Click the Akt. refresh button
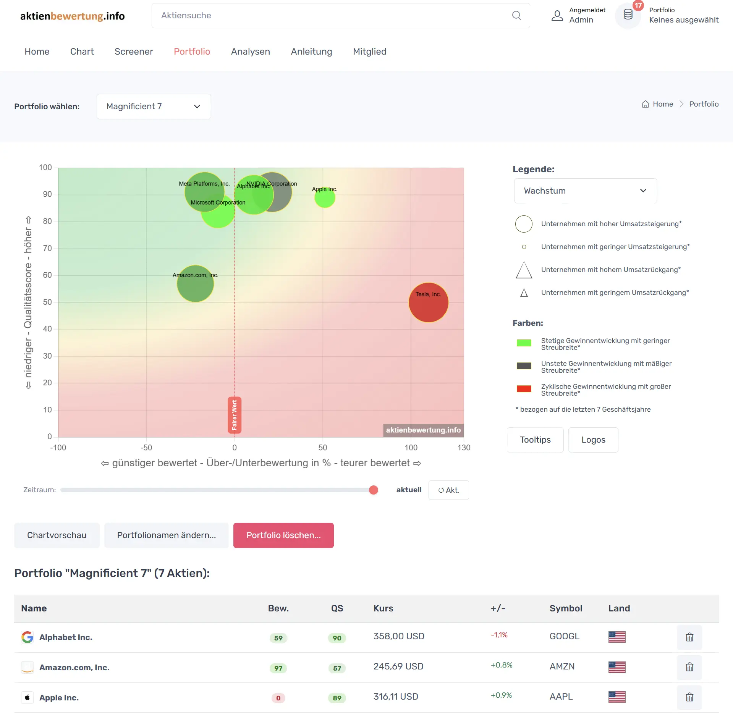The height and width of the screenshot is (713, 733). point(448,490)
